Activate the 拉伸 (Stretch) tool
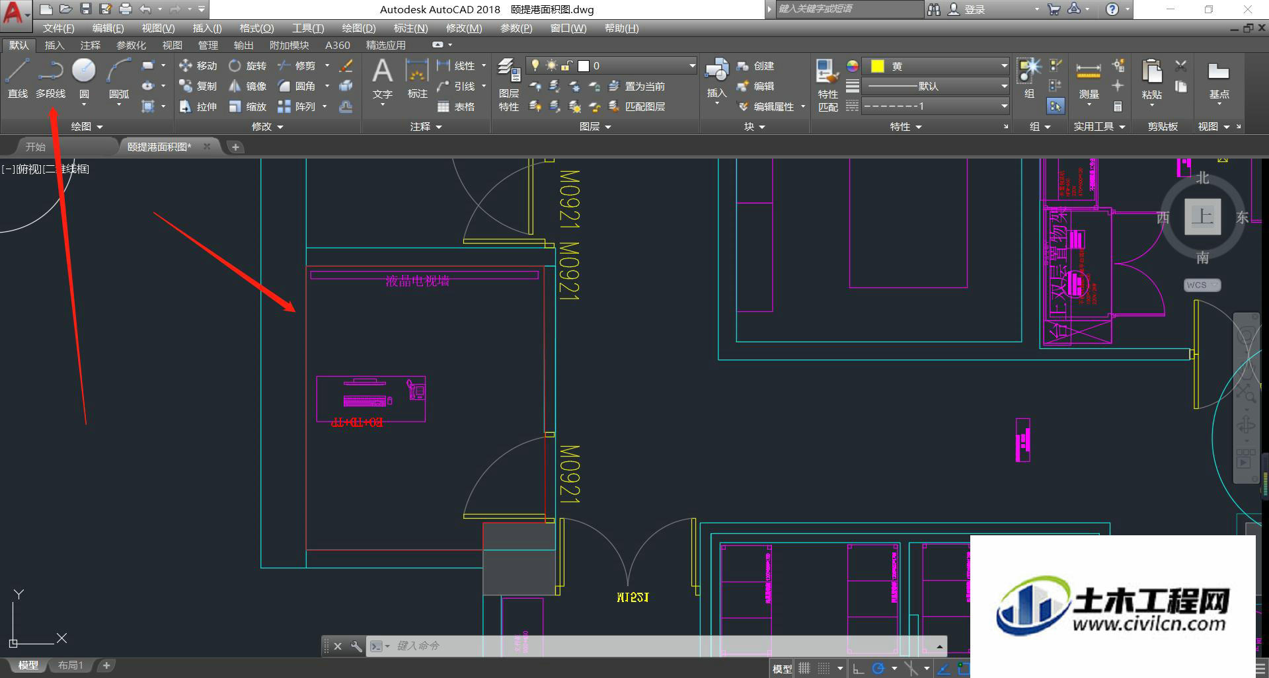 198,106
